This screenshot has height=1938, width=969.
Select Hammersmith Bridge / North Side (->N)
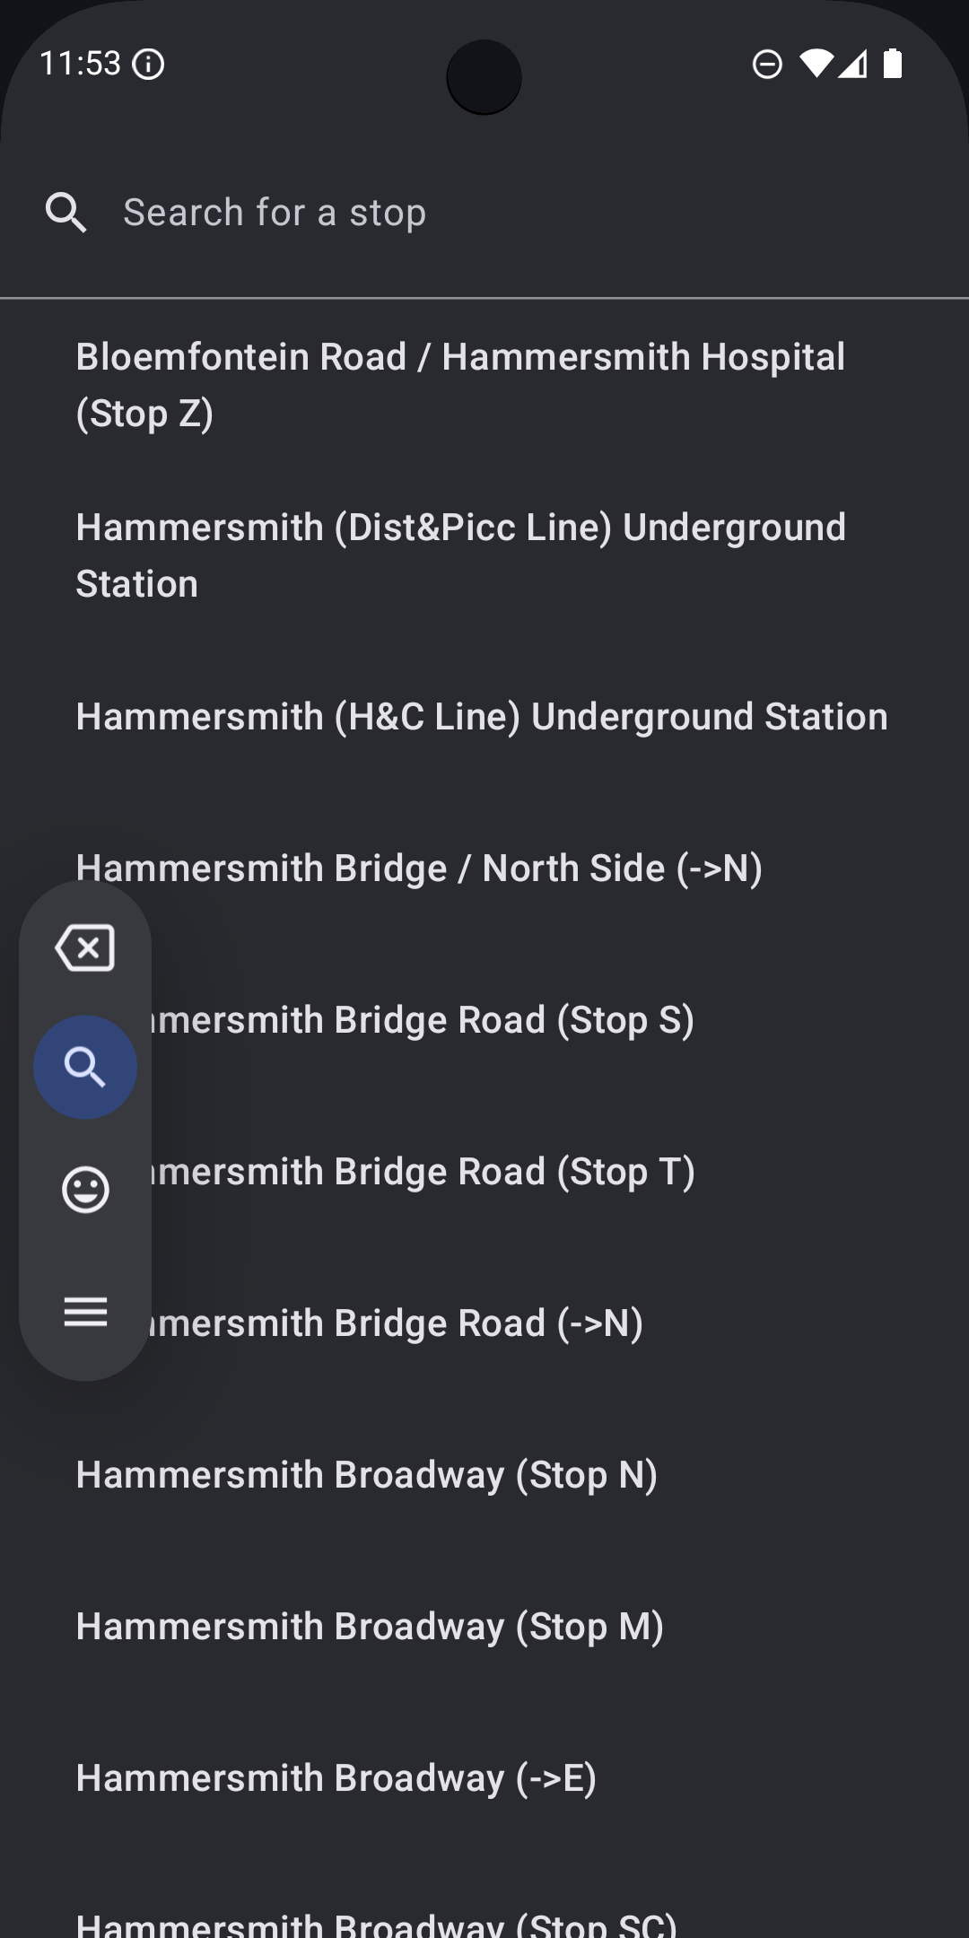click(x=419, y=869)
